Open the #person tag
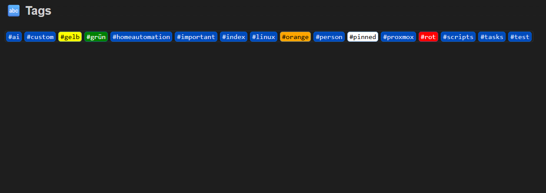 329,37
